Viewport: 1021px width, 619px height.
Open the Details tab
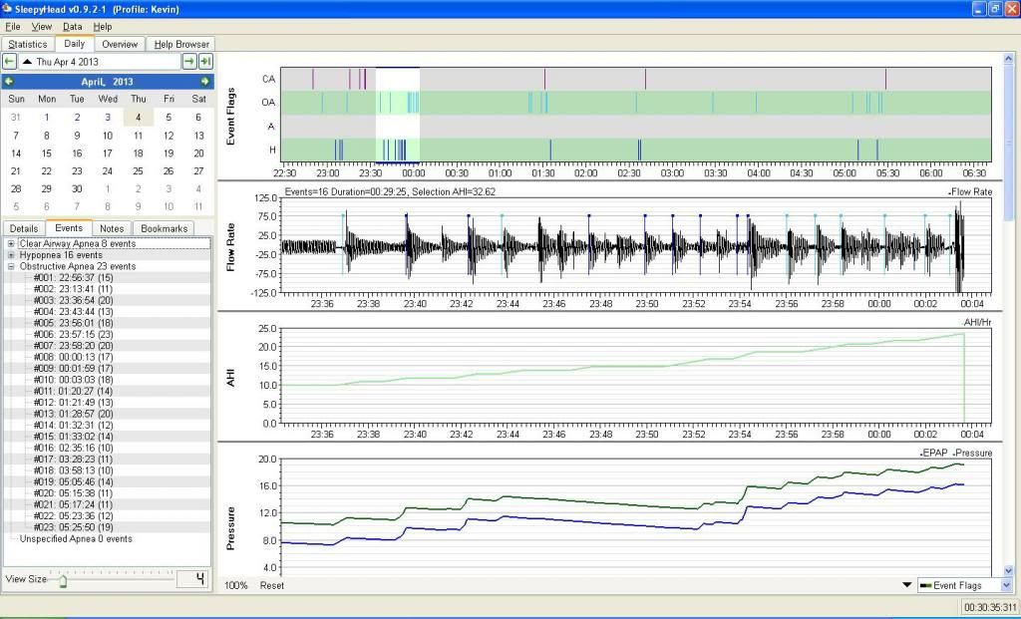pyautogui.click(x=24, y=228)
